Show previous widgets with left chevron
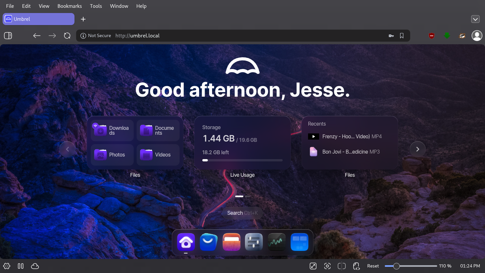The image size is (485, 273). pos(67,149)
